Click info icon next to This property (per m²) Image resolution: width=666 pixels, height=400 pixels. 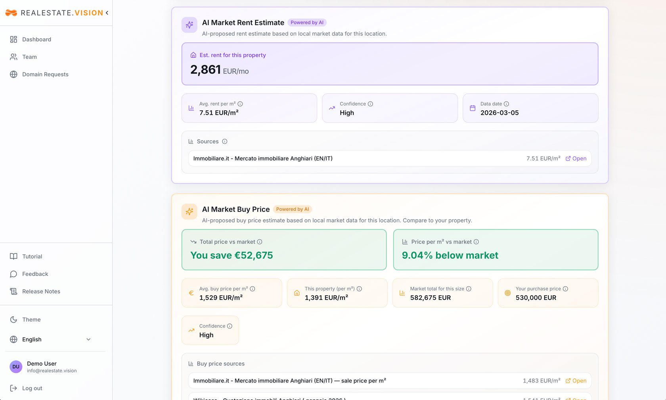359,289
